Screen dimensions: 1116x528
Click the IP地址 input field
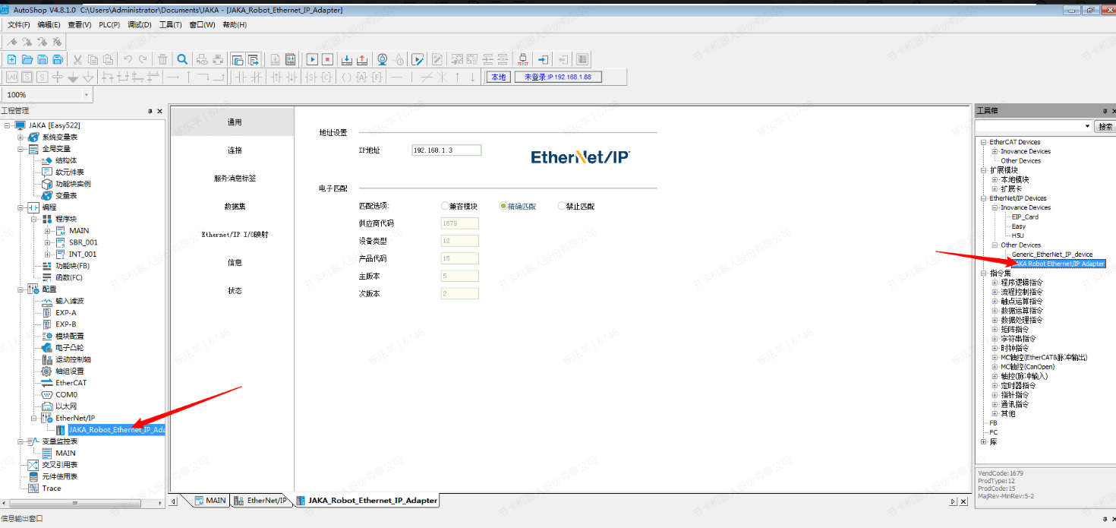(446, 150)
